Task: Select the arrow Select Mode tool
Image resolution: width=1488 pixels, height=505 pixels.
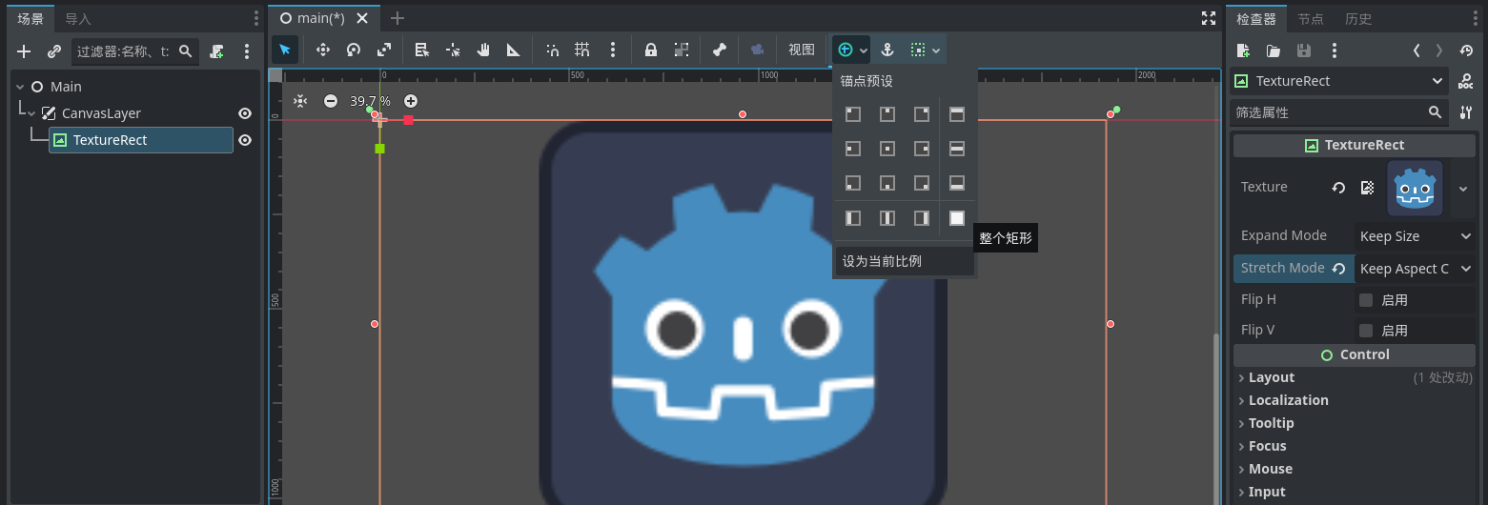Action: click(285, 50)
